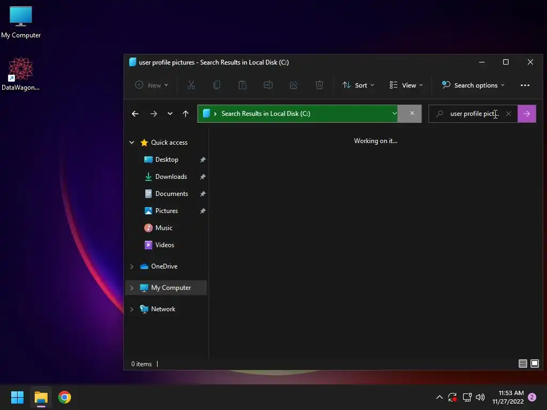Unpin Downloads using its pin icon
Image resolution: width=547 pixels, height=410 pixels.
tap(202, 177)
